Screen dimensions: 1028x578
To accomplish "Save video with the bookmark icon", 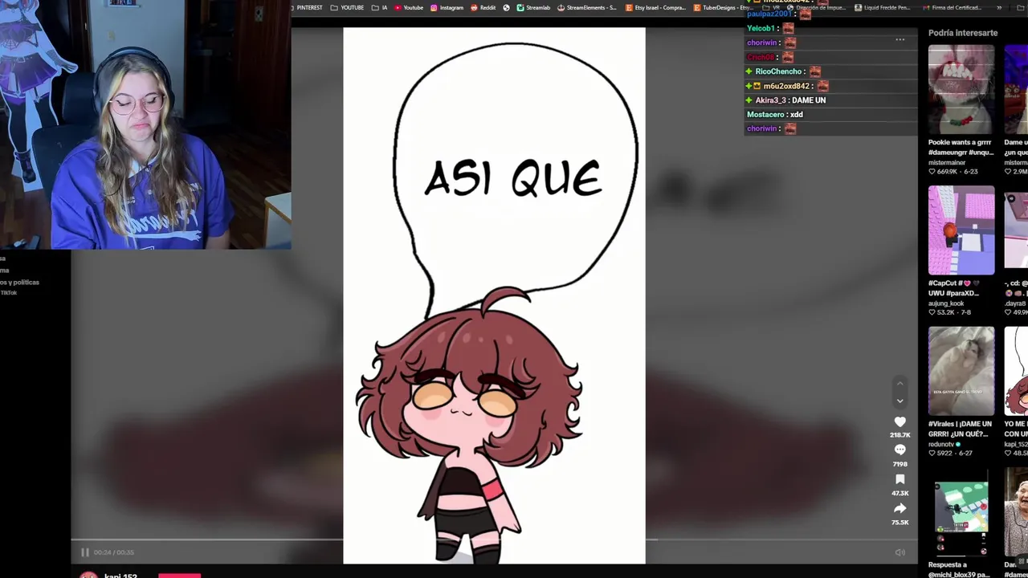I will [899, 479].
